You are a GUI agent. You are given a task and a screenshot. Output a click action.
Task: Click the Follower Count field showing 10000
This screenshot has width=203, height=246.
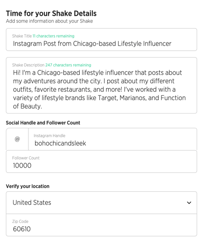(101, 161)
